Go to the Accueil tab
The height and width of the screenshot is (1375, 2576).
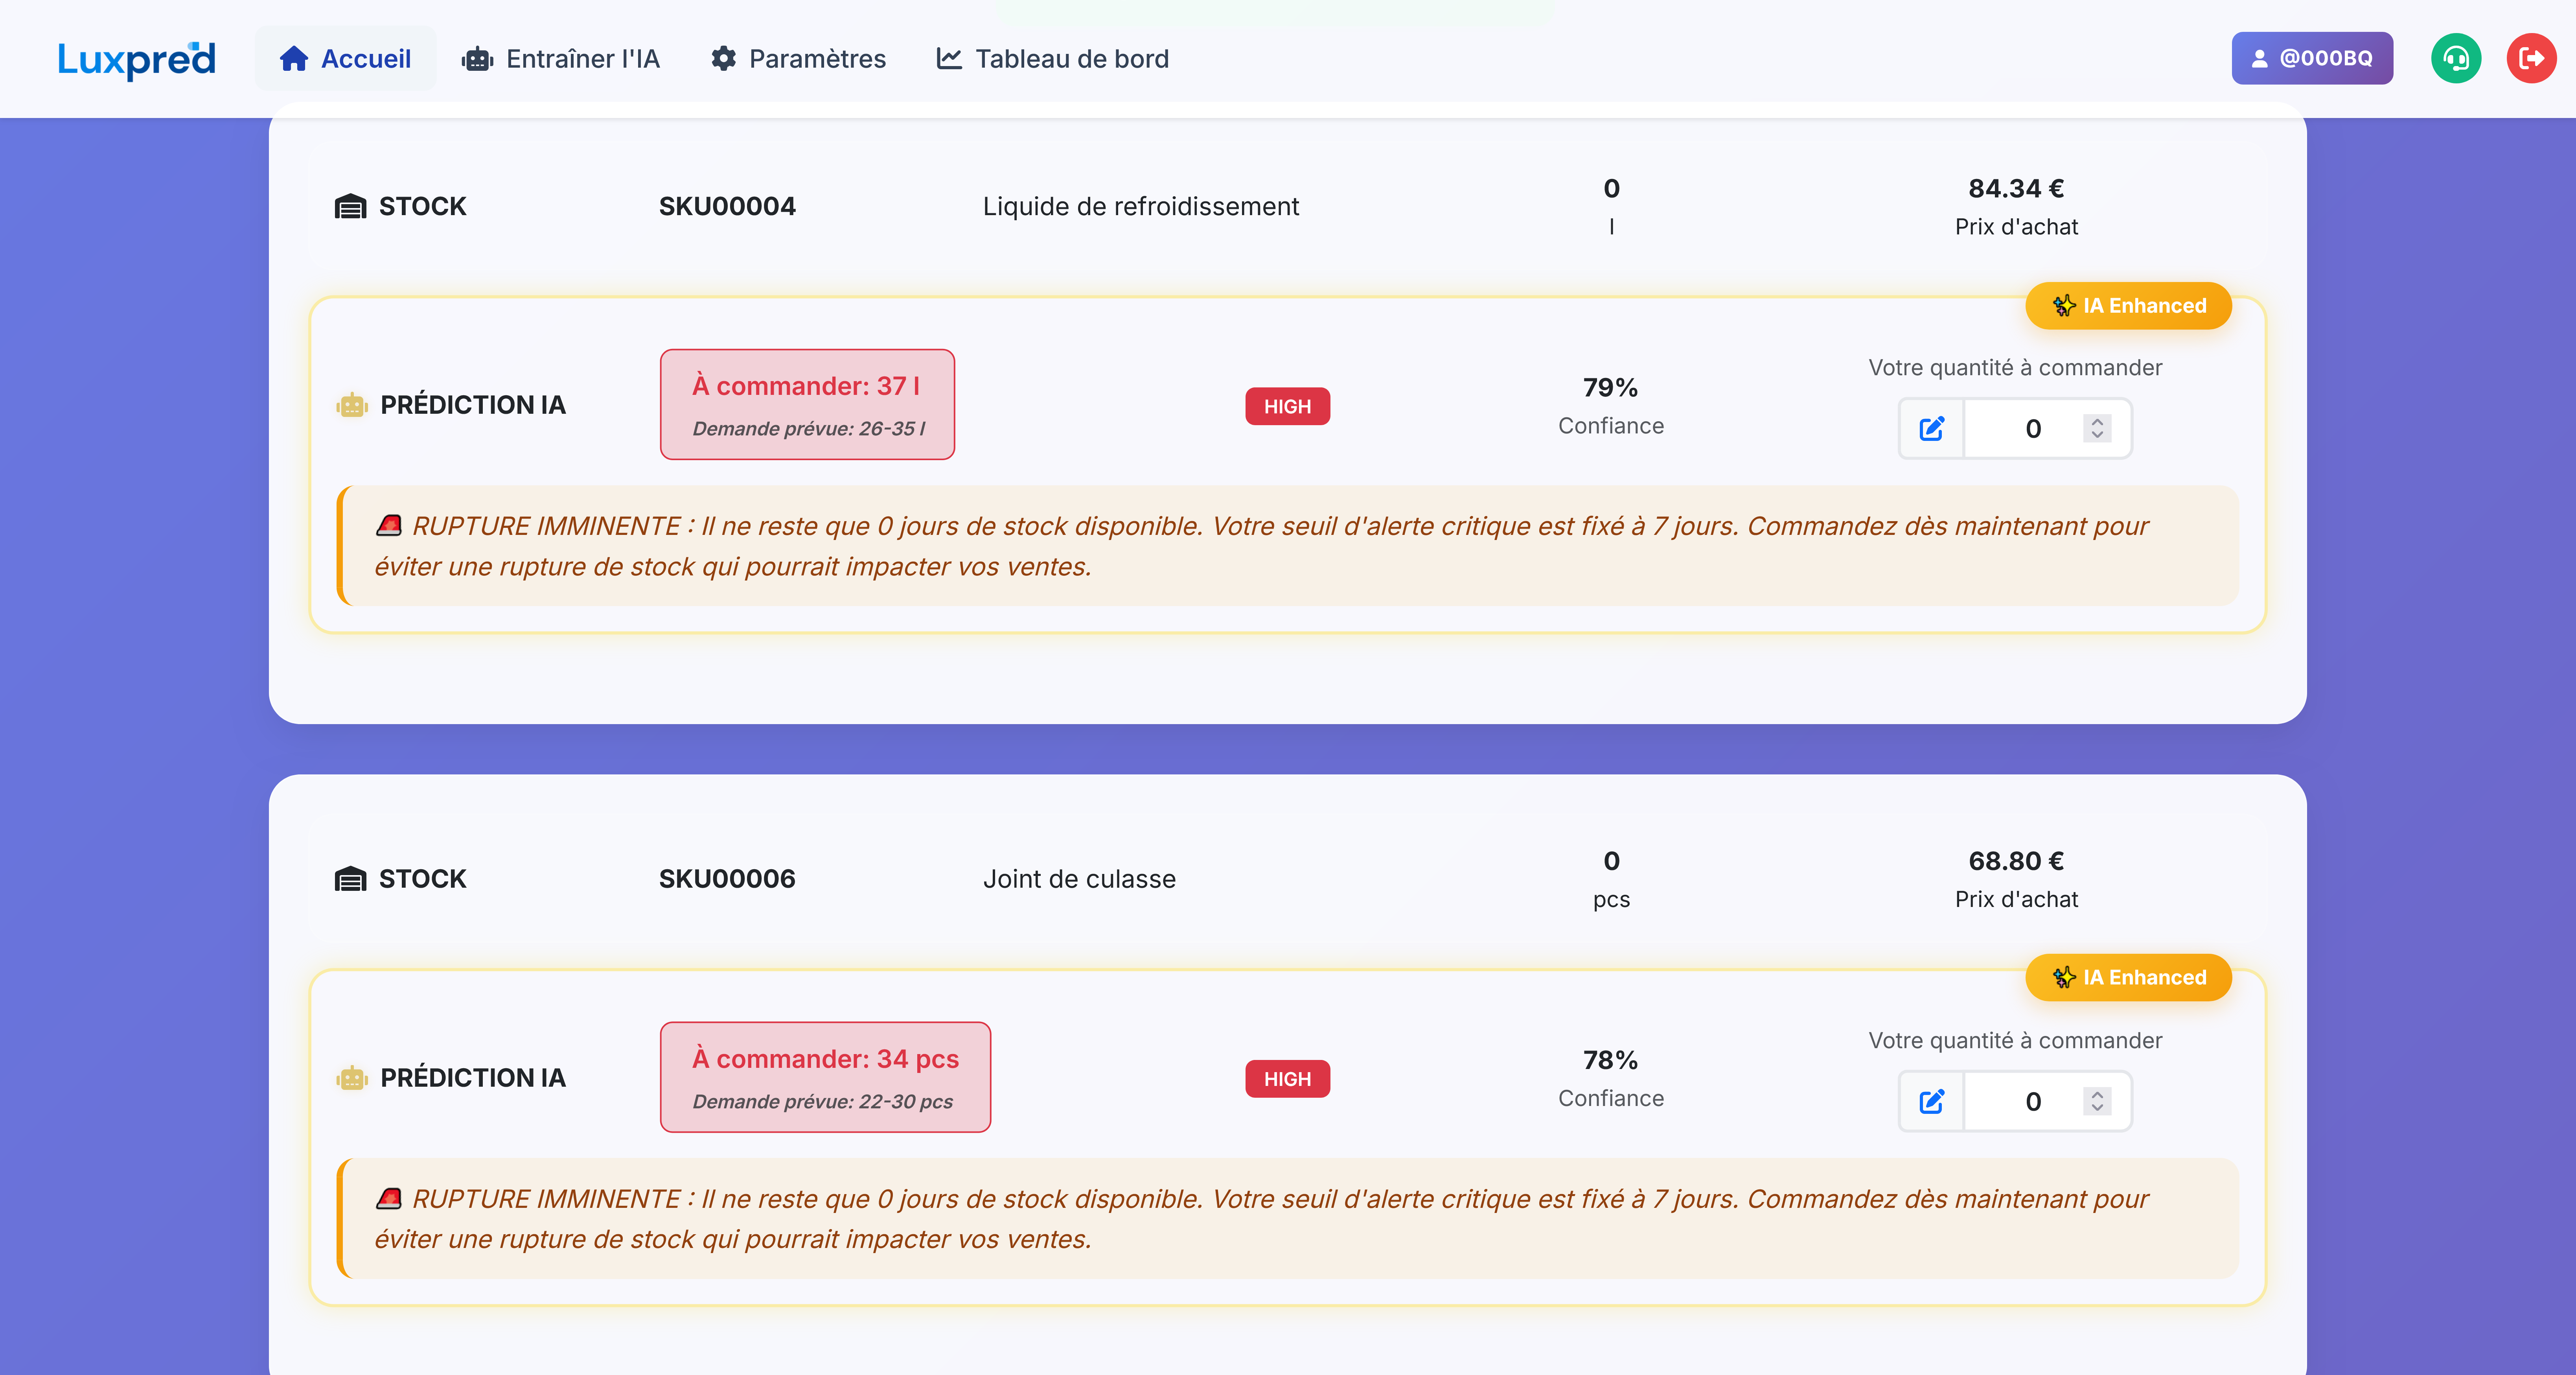click(x=345, y=59)
